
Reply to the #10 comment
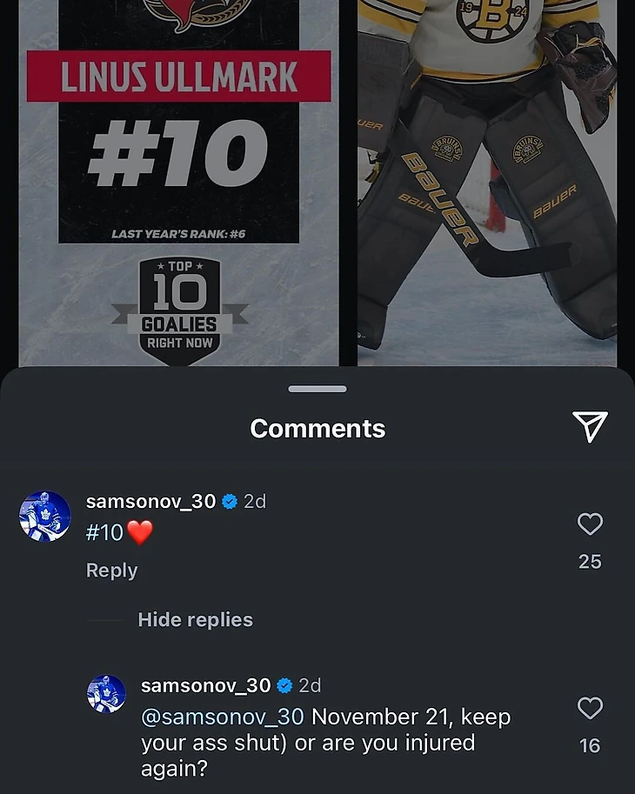click(x=111, y=570)
